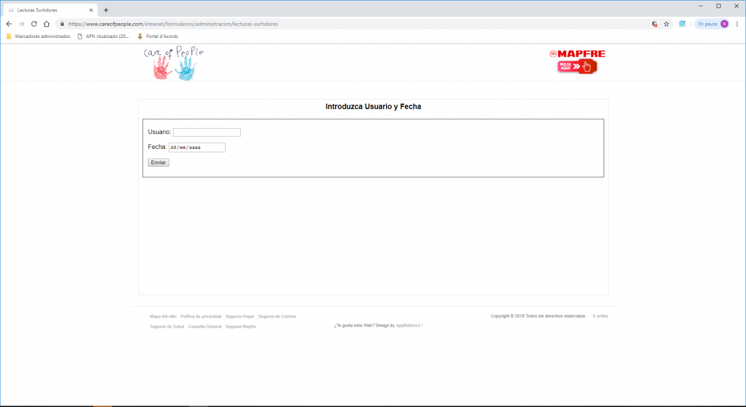746x407 pixels.
Task: Click 'Ir arriba' to return to top
Action: (600, 316)
